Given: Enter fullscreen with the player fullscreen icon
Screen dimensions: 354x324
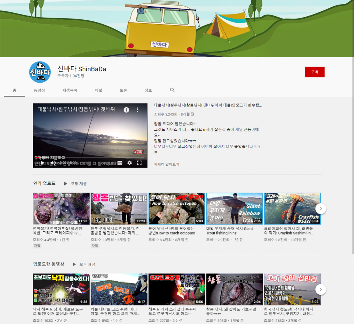Looking at the screenshot, I should [x=139, y=163].
